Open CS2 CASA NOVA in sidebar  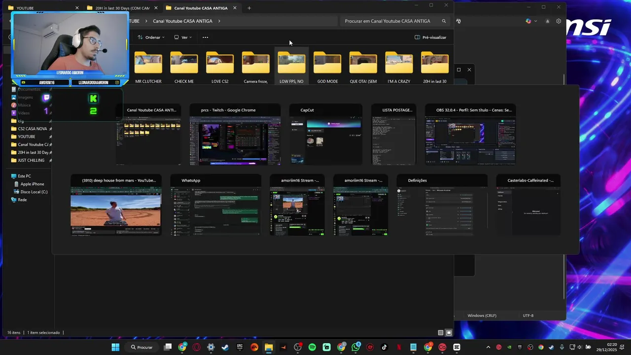coord(31,129)
